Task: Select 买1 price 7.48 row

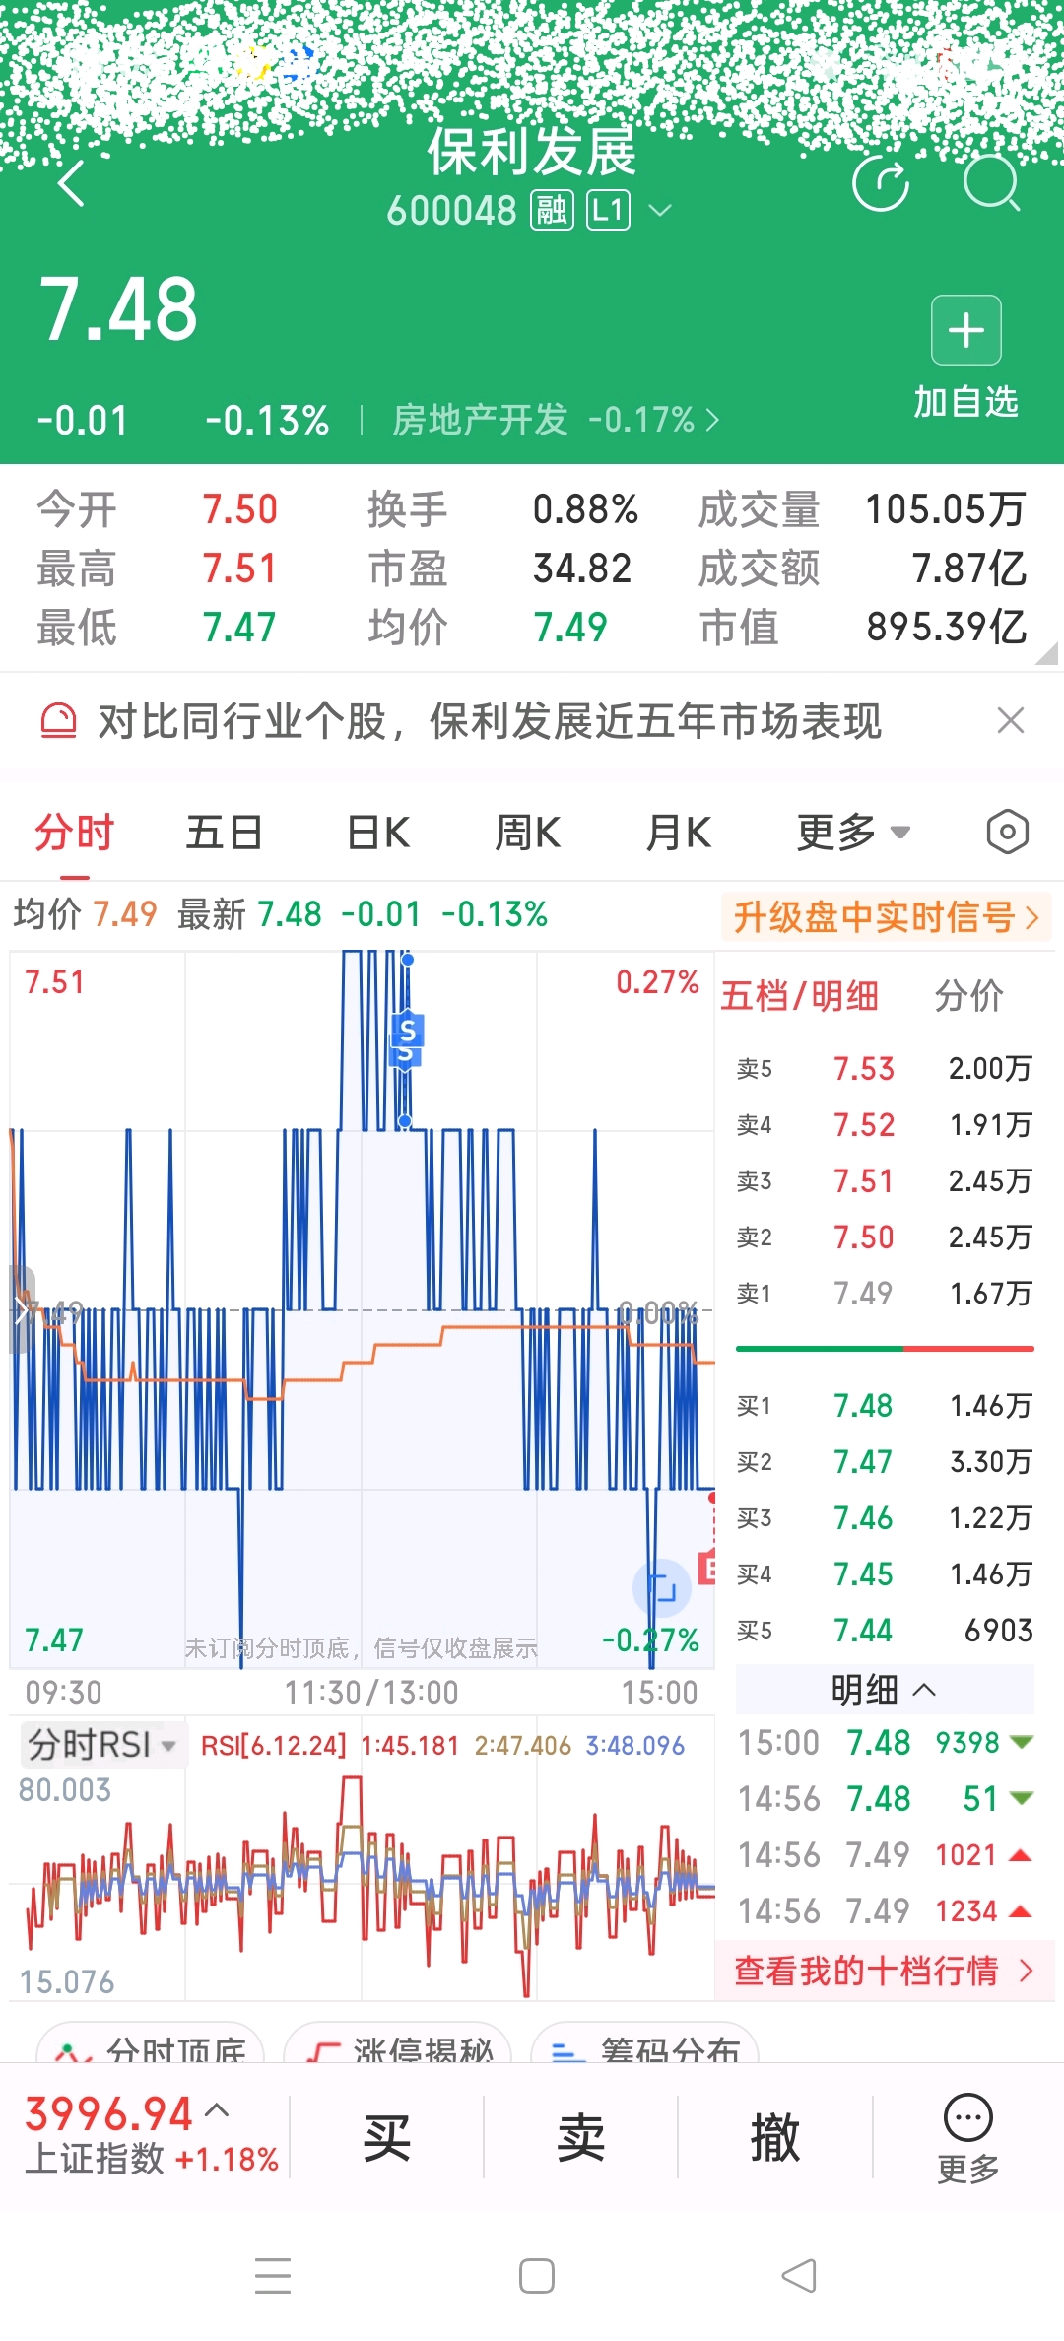Action: (x=884, y=1406)
